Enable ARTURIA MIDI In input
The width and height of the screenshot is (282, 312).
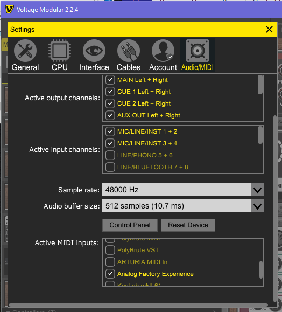(110, 262)
